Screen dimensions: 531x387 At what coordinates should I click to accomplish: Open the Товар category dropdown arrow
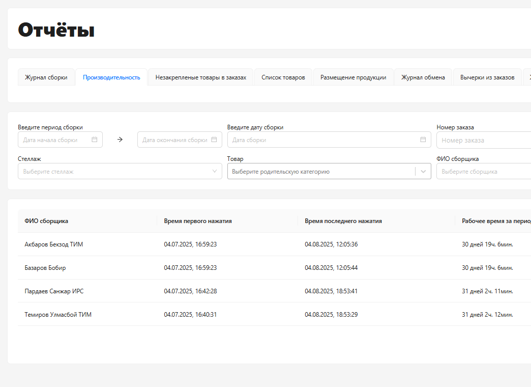pos(423,172)
